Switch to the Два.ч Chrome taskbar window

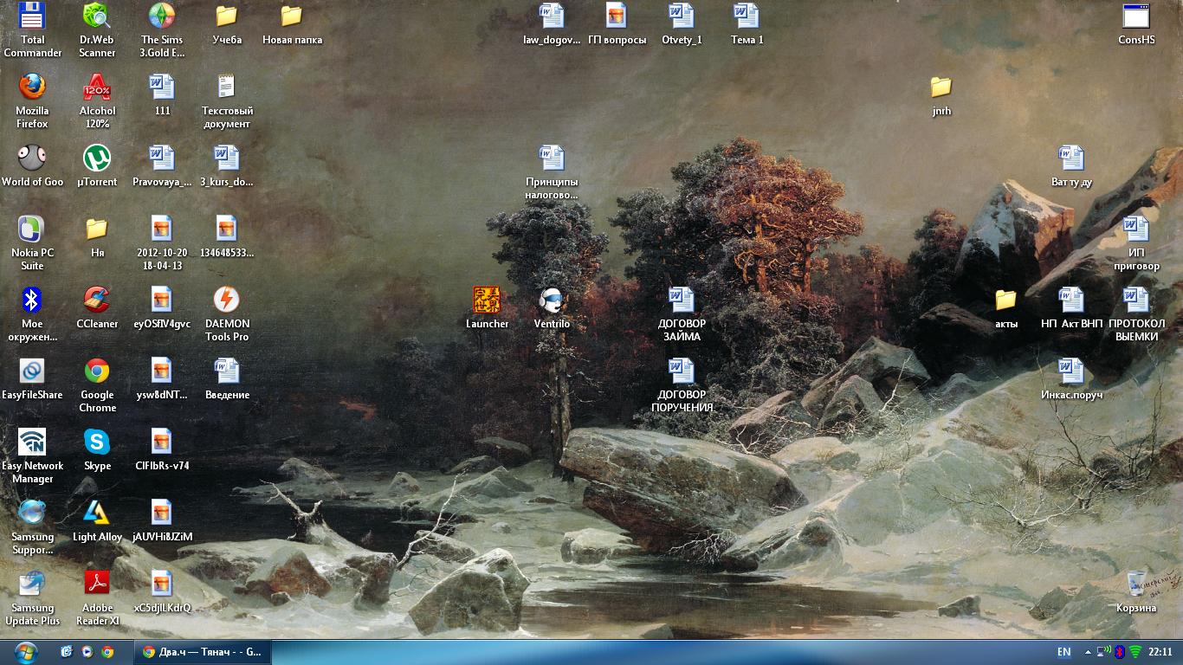click(201, 651)
